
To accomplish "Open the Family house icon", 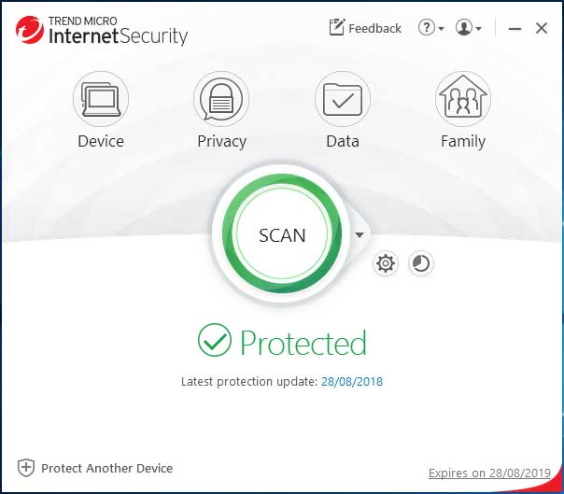I will [463, 99].
